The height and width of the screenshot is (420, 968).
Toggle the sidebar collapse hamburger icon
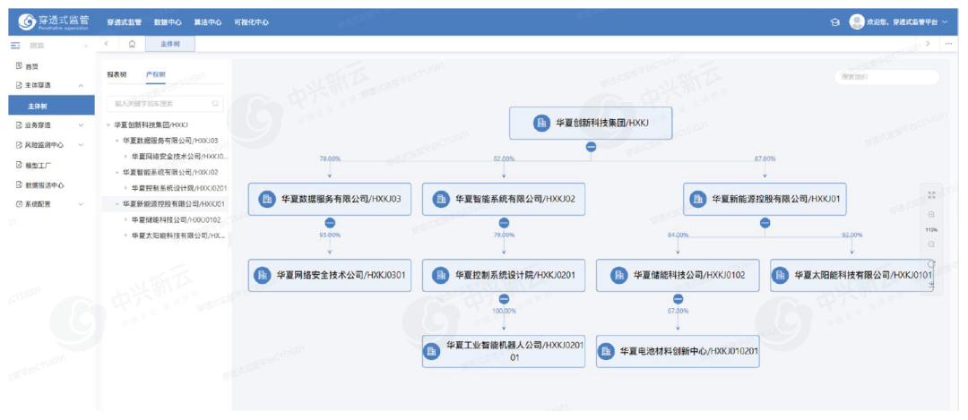pyautogui.click(x=17, y=46)
